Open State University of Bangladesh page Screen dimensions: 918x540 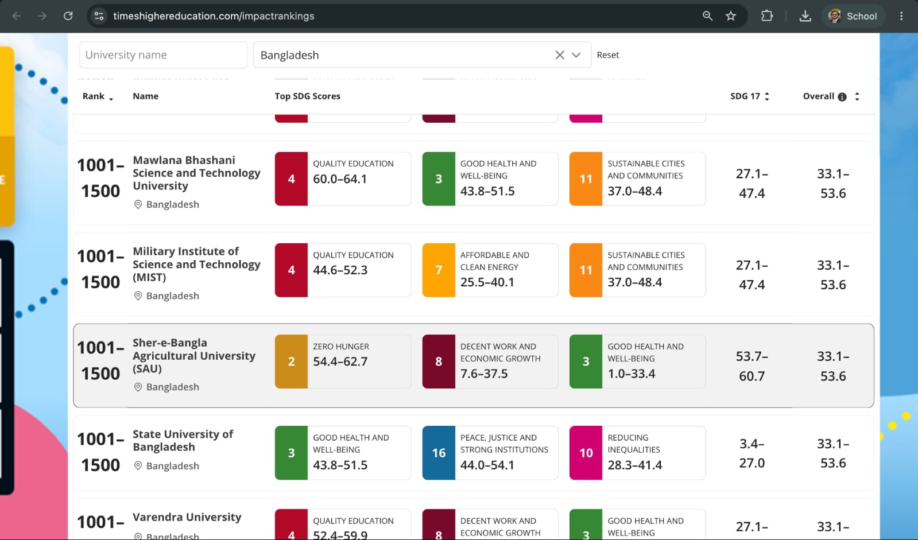(183, 440)
